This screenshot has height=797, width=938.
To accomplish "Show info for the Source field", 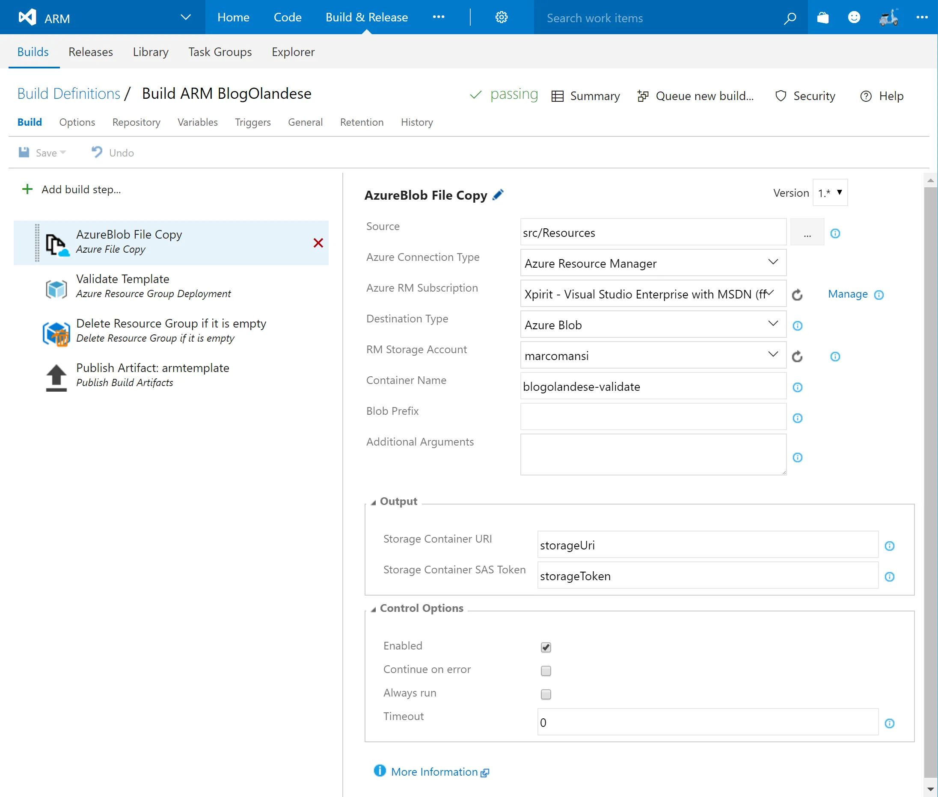I will tap(835, 233).
